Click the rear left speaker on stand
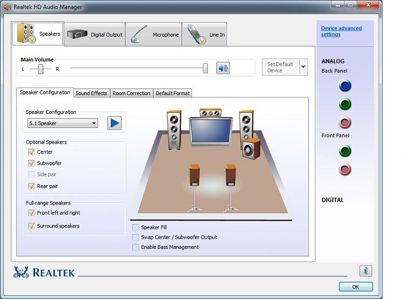Viewport: 405px width, 299px height. (194, 188)
